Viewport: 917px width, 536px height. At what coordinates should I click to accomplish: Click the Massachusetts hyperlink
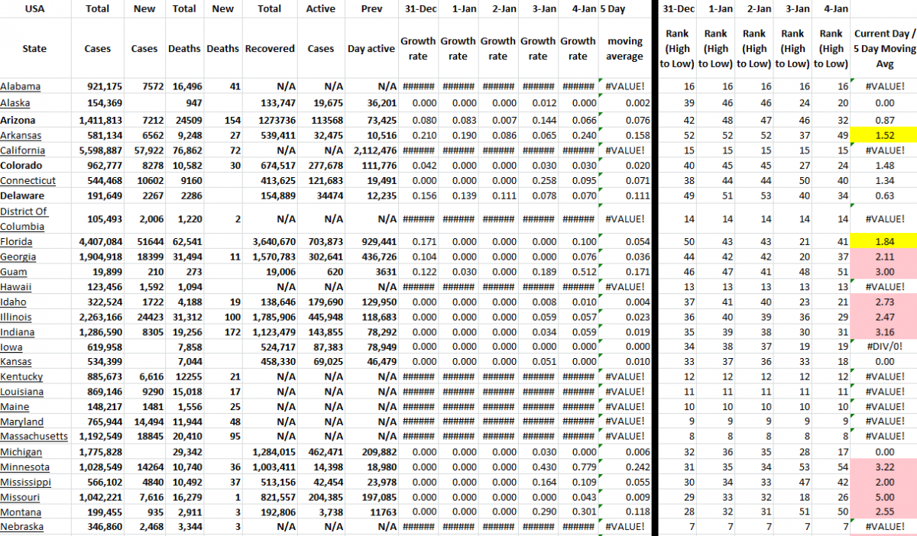tap(34, 437)
